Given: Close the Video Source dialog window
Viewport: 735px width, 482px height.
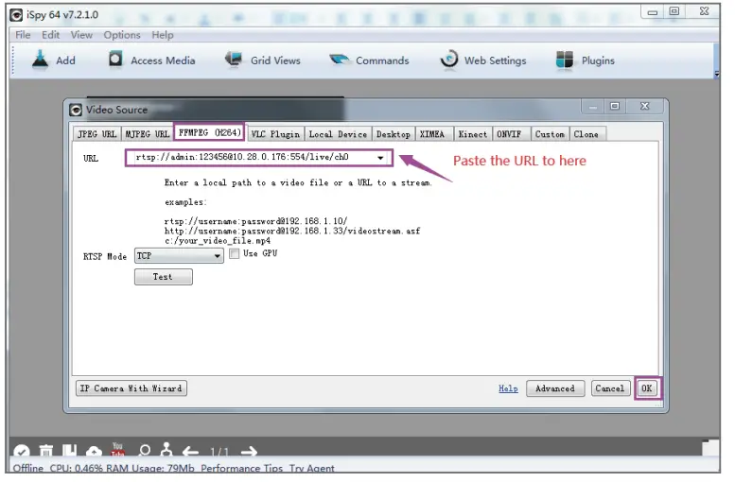Looking at the screenshot, I should point(645,107).
